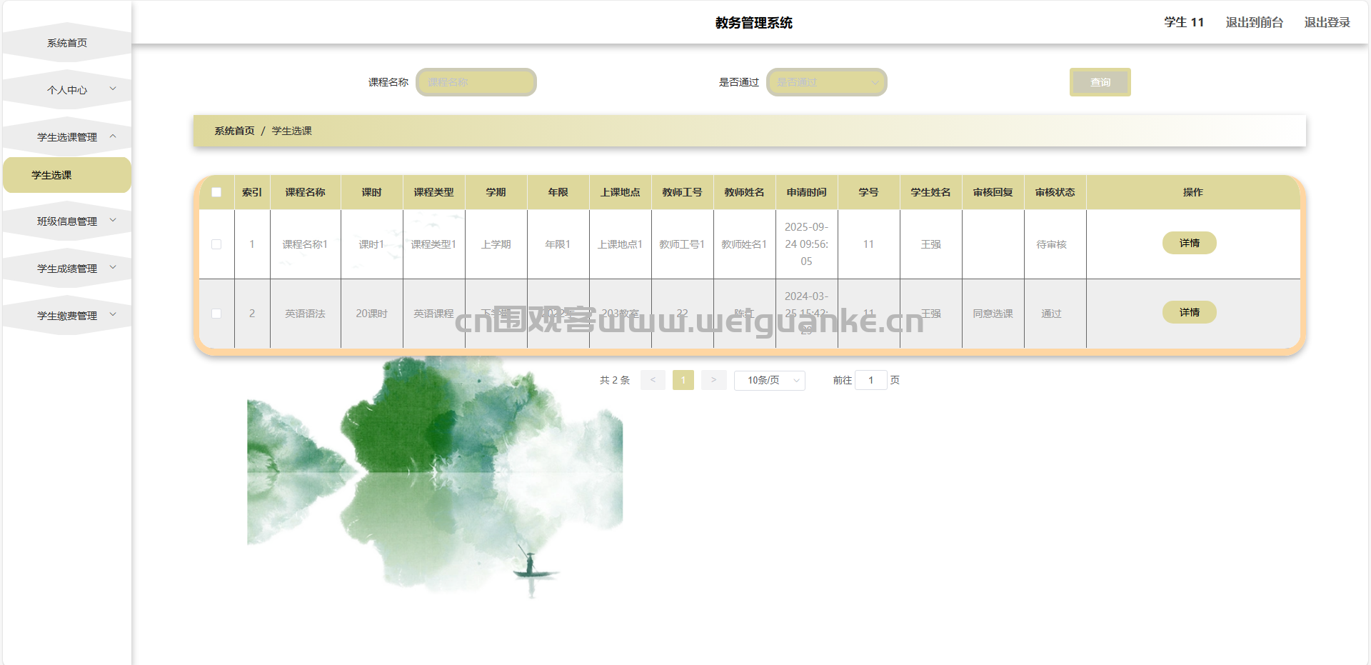Click the 上学期 cell

pyautogui.click(x=496, y=244)
